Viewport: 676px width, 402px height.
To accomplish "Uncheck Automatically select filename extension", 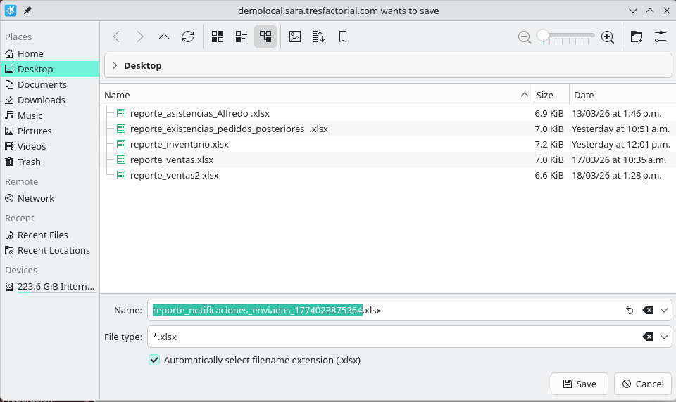I will [x=154, y=360].
